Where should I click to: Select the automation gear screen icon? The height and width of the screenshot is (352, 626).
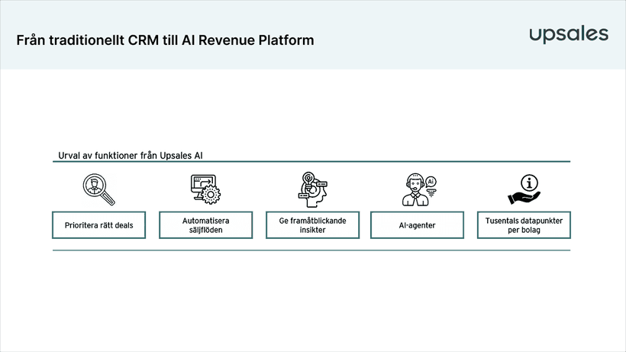(x=205, y=189)
